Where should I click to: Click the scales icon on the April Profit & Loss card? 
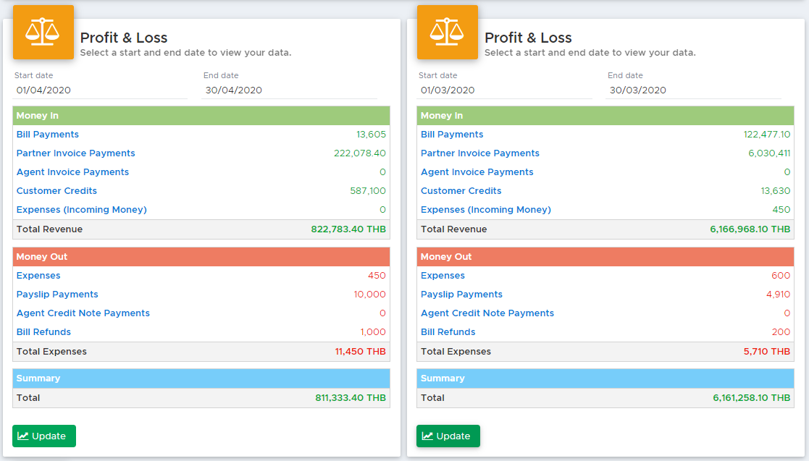(x=43, y=32)
